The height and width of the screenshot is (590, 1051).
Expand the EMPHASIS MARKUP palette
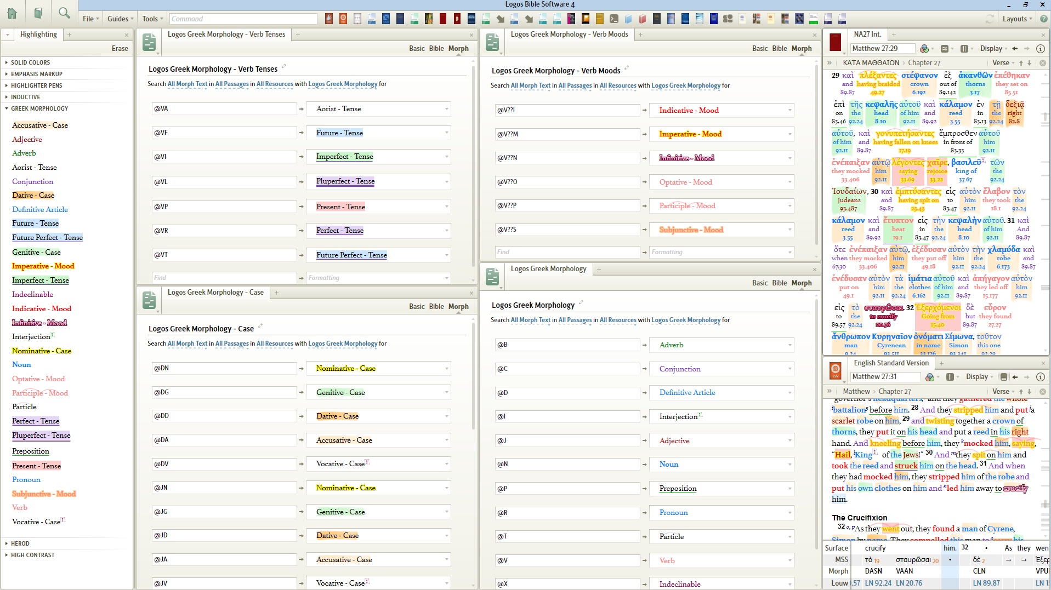36,75
